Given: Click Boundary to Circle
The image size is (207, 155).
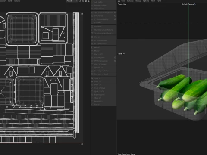Looking at the screenshot, I should [x=103, y=71].
